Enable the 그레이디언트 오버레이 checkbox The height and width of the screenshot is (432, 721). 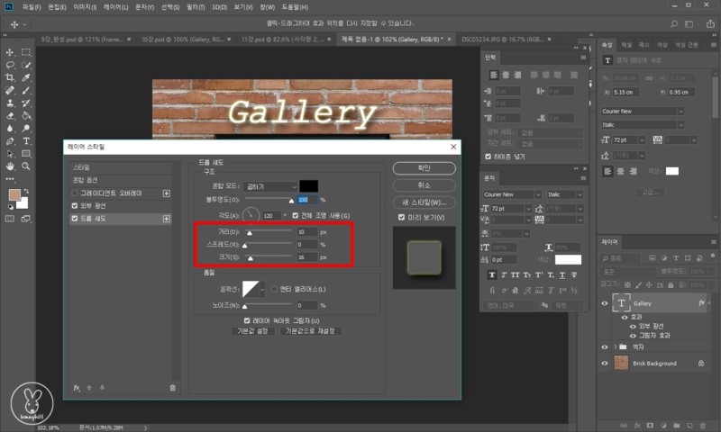point(75,193)
